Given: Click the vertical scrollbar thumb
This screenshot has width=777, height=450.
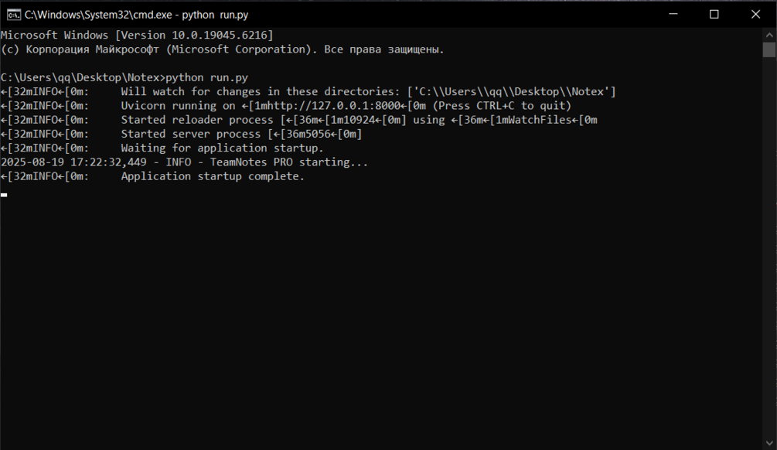Looking at the screenshot, I should pyautogui.click(x=769, y=49).
